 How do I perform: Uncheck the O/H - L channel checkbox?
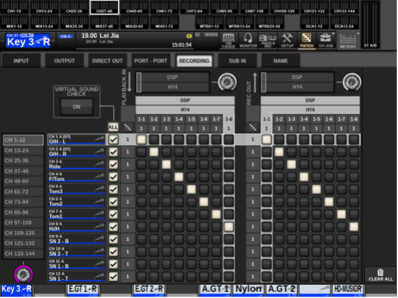click(x=113, y=140)
